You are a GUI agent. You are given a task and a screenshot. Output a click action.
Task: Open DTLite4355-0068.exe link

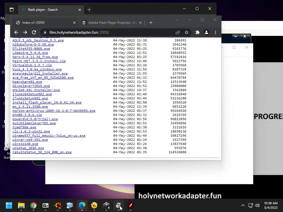click(x=31, y=49)
